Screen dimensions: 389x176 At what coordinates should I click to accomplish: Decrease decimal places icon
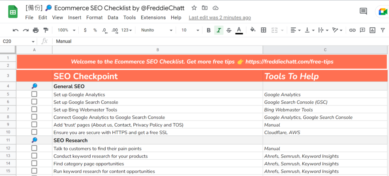104,30
